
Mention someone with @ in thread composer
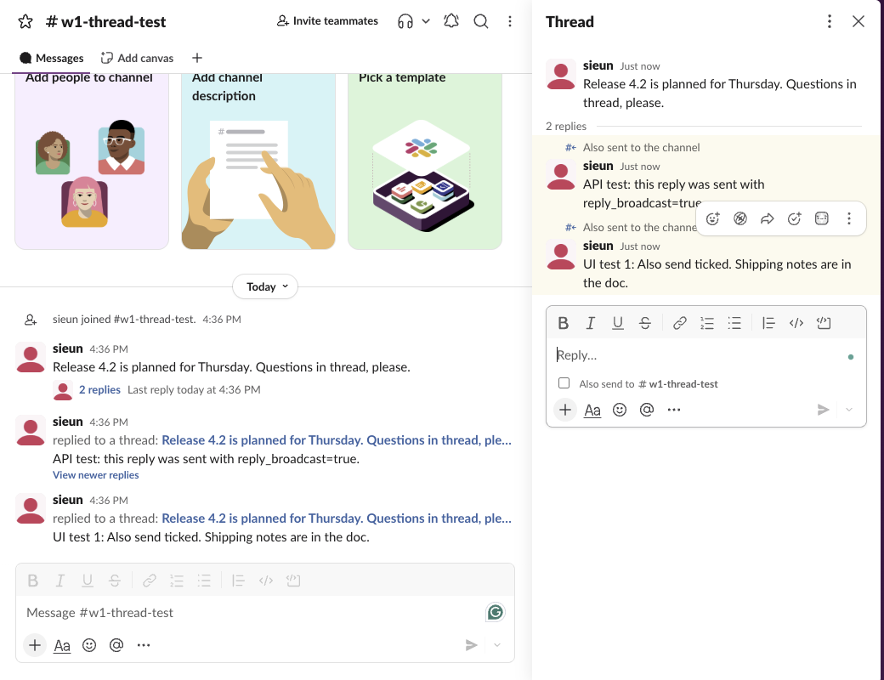[647, 410]
